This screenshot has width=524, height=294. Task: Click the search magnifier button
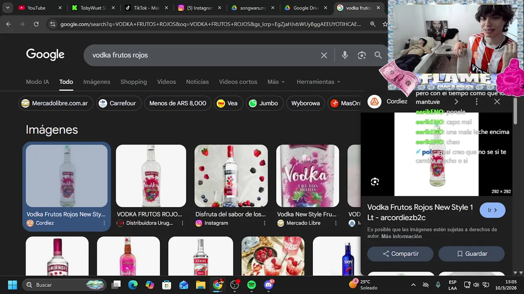378,55
